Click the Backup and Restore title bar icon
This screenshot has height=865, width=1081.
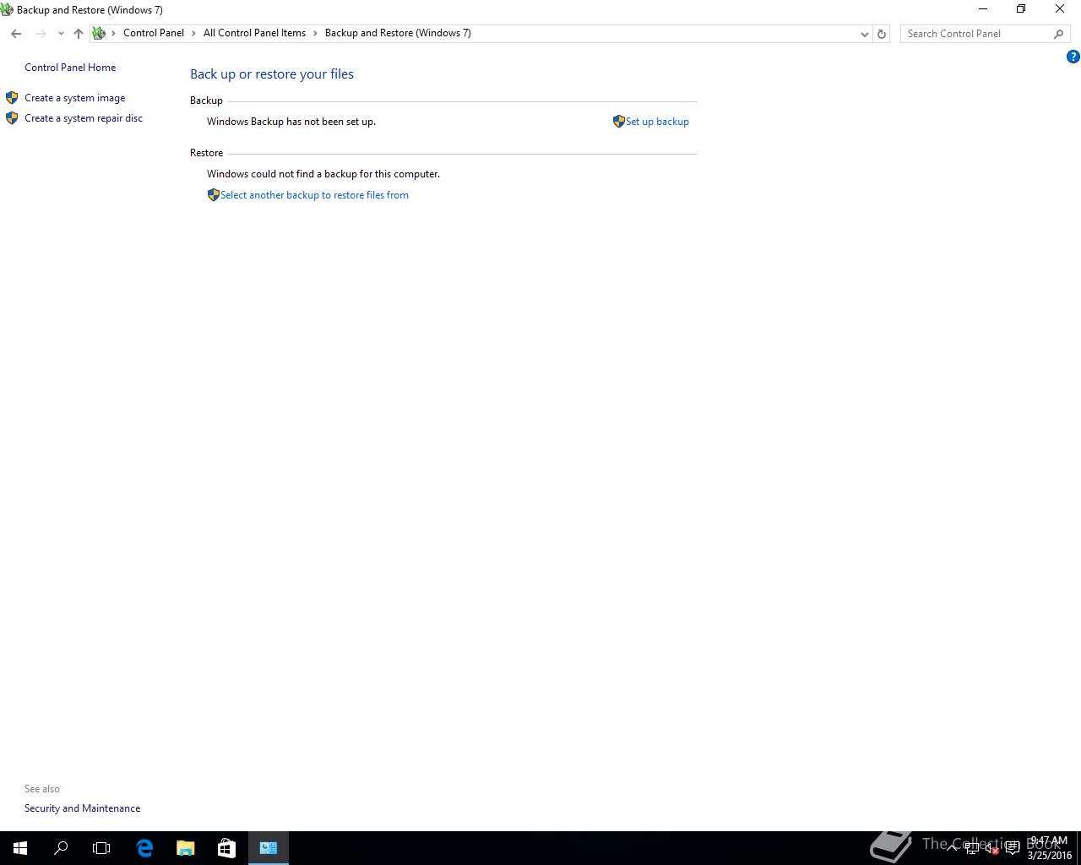[x=8, y=10]
